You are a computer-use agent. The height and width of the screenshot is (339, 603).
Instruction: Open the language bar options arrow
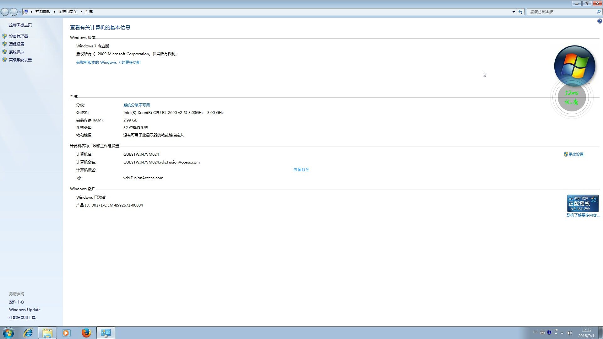coord(556,334)
